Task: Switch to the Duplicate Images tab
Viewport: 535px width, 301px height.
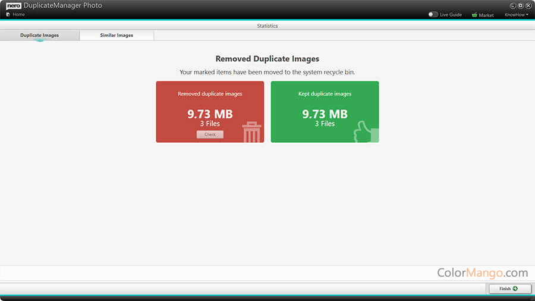Action: tap(39, 35)
